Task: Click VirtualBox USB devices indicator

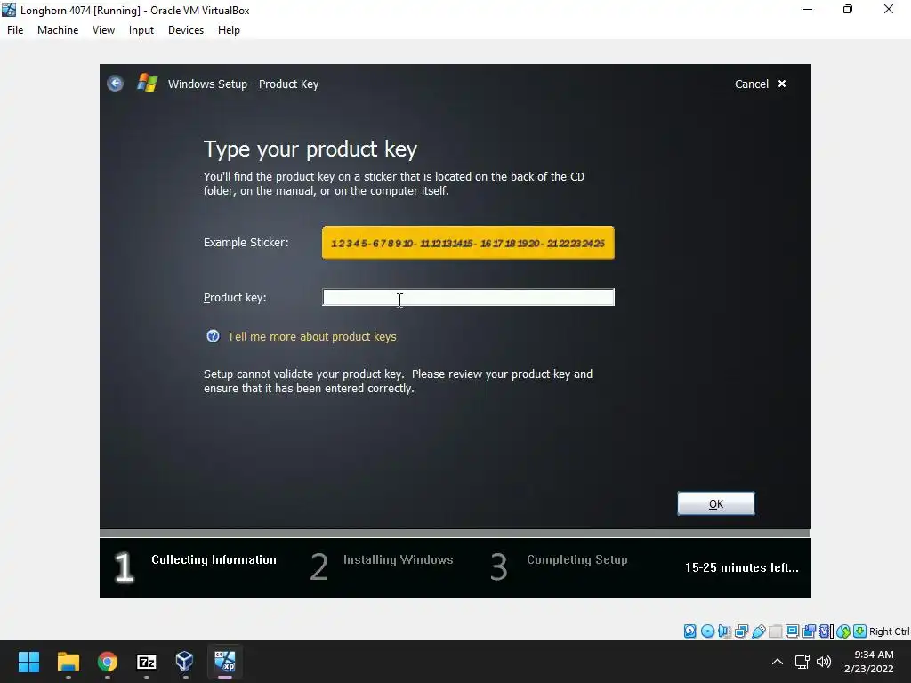Action: click(x=758, y=631)
